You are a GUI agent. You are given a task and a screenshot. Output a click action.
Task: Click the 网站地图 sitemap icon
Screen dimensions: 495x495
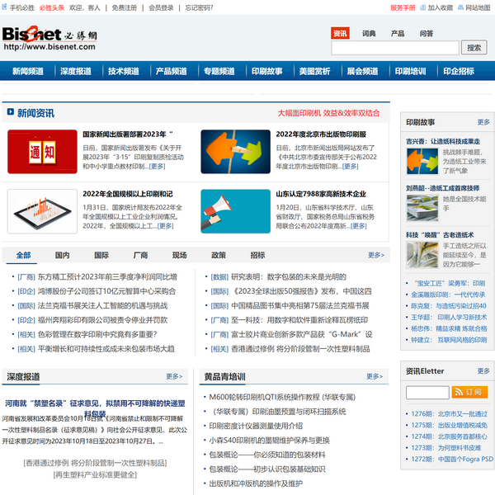460,7
